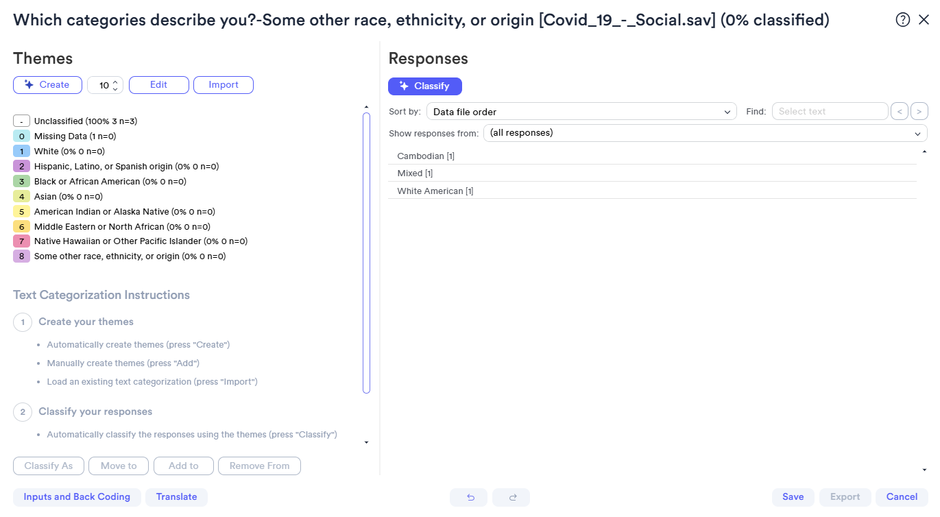The image size is (940, 517).
Task: Click the Translate button
Action: tap(176, 497)
